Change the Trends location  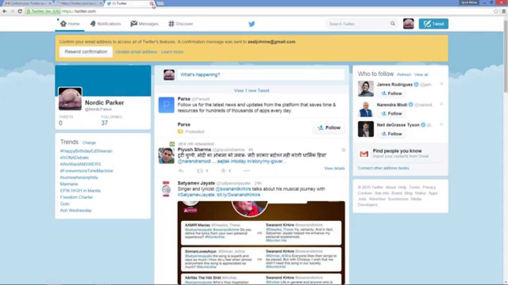(x=89, y=142)
